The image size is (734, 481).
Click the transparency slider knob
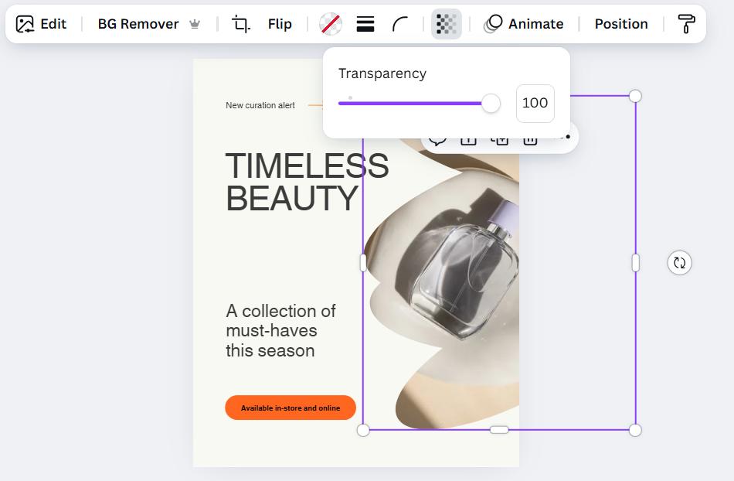tap(491, 104)
